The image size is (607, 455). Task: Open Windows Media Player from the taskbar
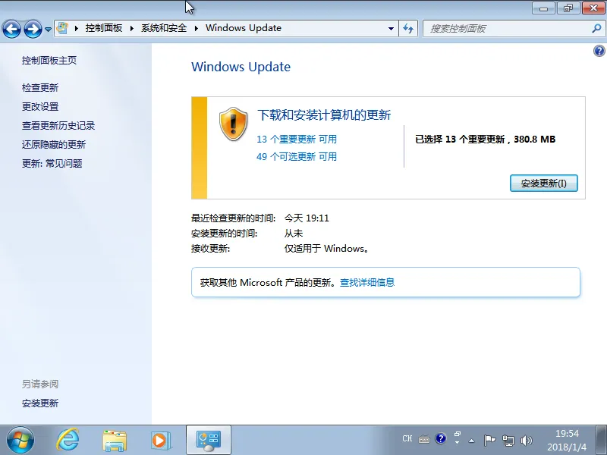[160, 439]
